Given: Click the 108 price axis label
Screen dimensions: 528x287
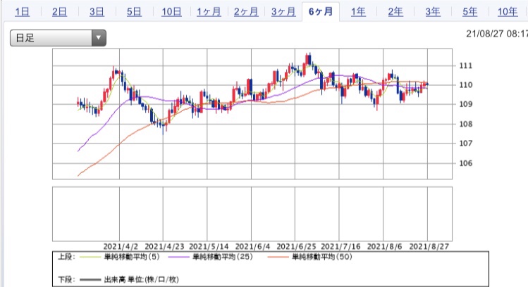Looking at the screenshot, I should pos(466,124).
